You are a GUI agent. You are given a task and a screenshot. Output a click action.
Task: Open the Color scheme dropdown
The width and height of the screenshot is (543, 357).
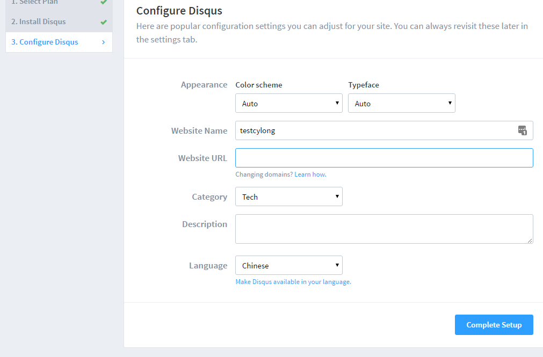(x=289, y=103)
